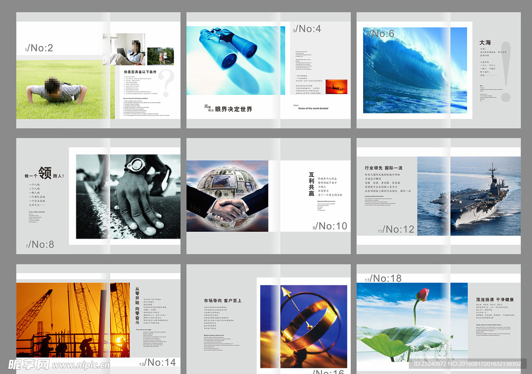Click the blue binoculars image
The width and height of the screenshot is (532, 374).
pyautogui.click(x=236, y=61)
